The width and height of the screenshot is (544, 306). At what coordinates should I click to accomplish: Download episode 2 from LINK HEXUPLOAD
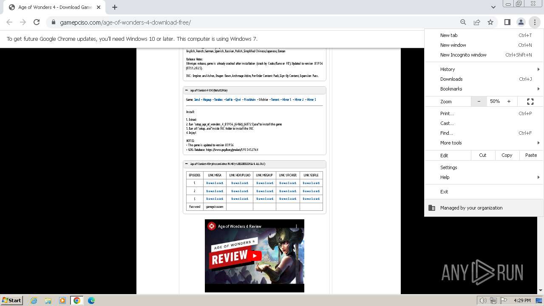coord(240,191)
